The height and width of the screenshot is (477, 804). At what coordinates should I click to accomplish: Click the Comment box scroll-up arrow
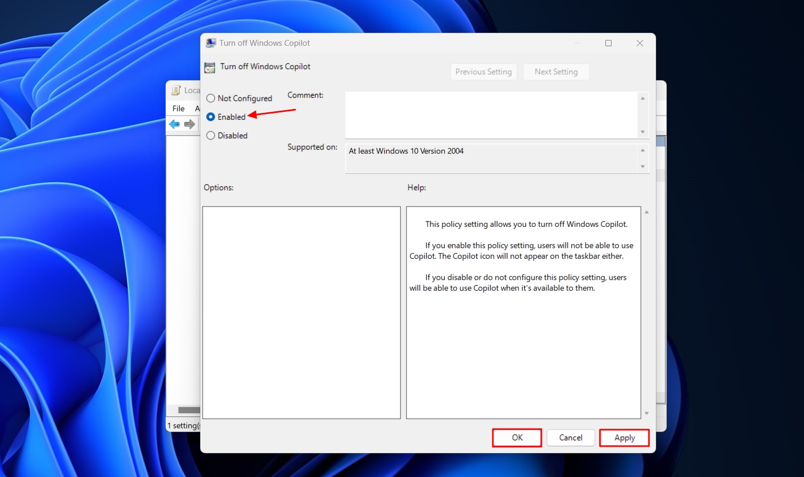tap(643, 98)
